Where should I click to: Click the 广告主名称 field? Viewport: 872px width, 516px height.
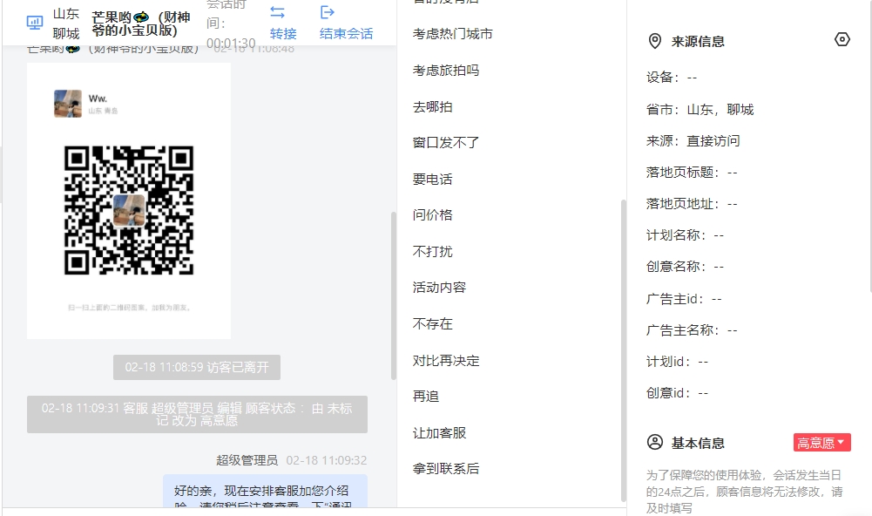(x=692, y=330)
